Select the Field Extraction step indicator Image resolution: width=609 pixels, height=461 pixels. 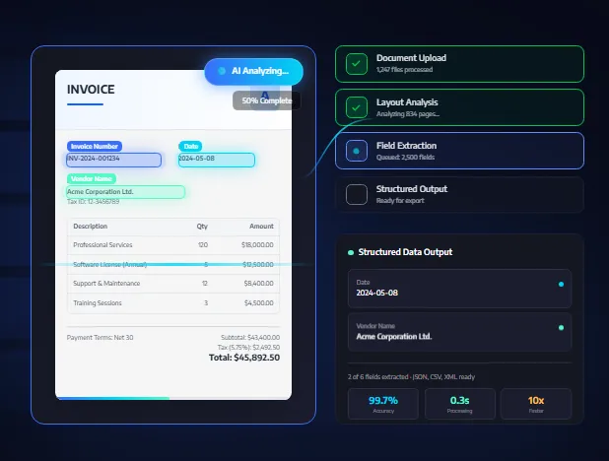357,151
